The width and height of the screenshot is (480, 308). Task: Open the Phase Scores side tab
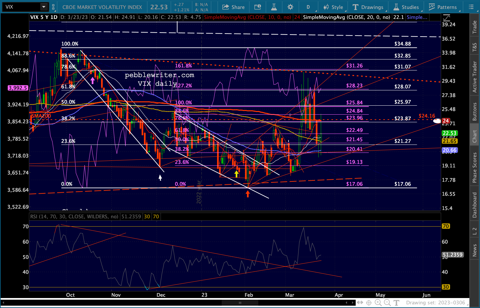pyautogui.click(x=475, y=167)
